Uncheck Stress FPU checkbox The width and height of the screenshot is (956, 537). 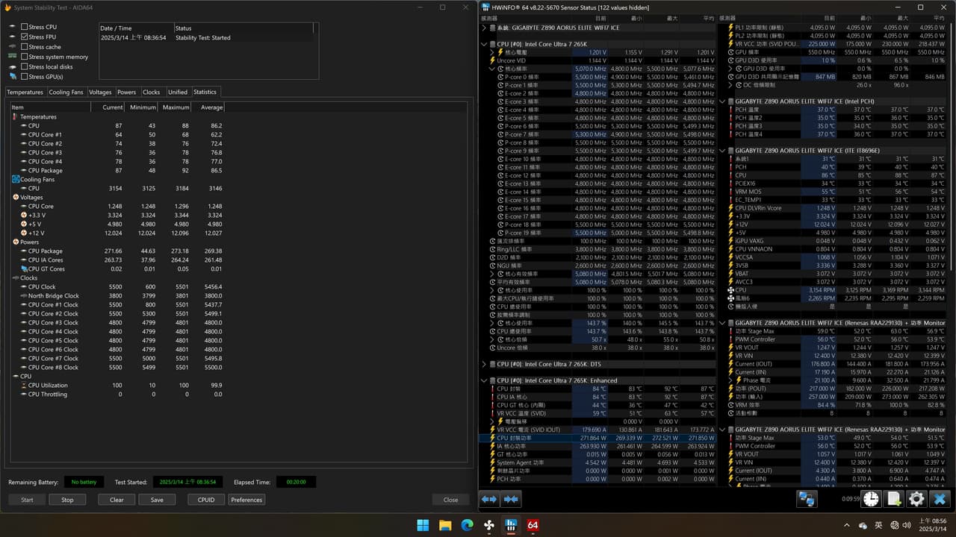(25, 37)
